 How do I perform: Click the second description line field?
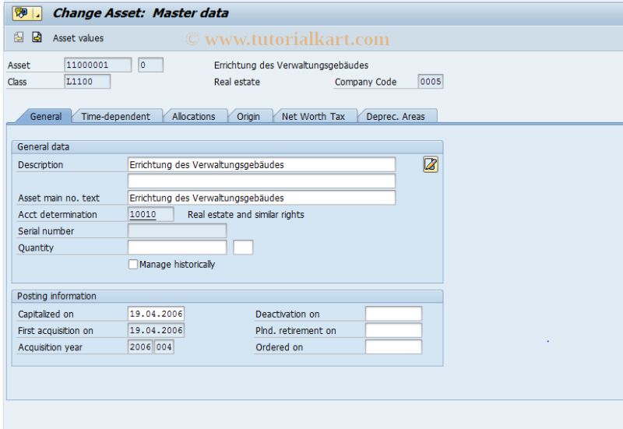coord(262,181)
